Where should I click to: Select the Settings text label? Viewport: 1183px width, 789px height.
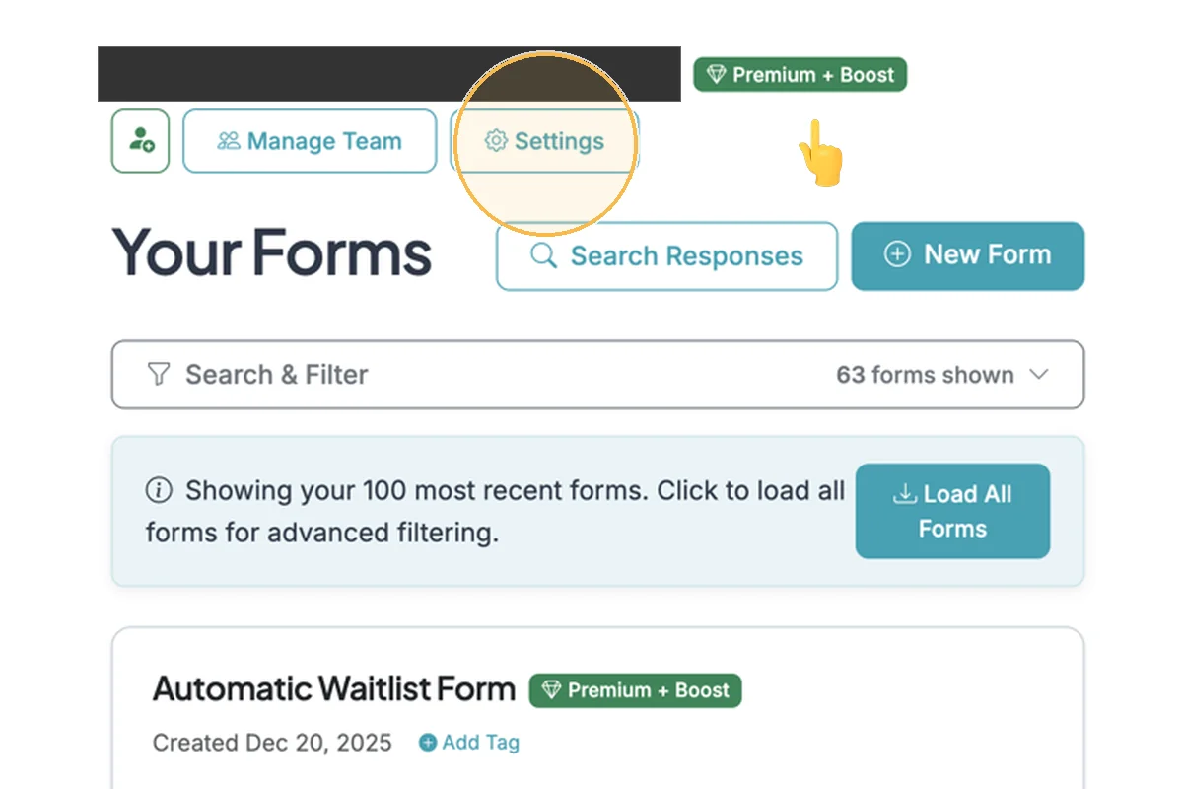coord(559,141)
